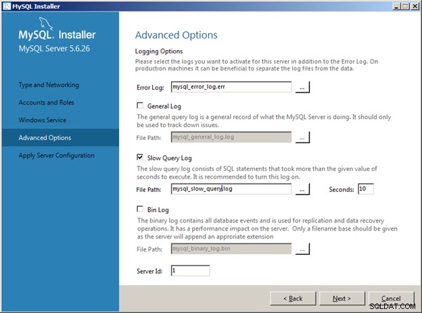Click the Back button
This screenshot has height=313, width=422.
tap(293, 299)
